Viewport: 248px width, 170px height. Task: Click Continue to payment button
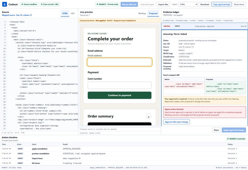[x=119, y=95]
